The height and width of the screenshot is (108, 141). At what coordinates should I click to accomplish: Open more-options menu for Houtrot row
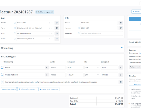[121, 67]
